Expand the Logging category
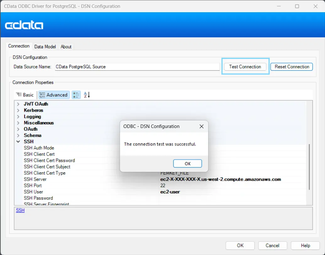The image size is (325, 255). (18, 116)
